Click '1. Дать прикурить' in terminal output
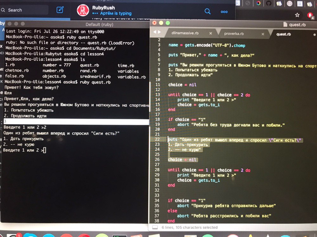The height and width of the screenshot is (237, 317). [x=23, y=139]
